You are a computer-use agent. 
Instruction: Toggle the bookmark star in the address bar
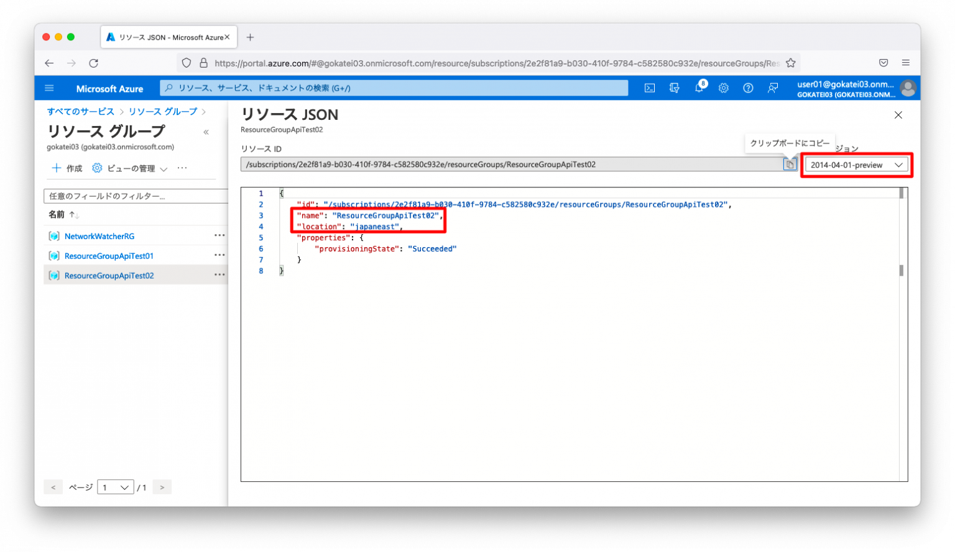790,63
